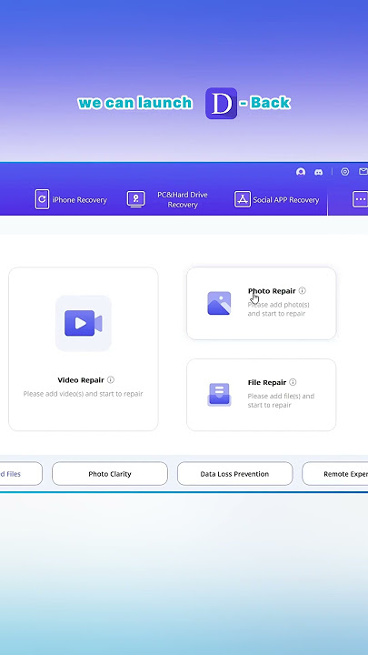Viewport: 368px width, 655px height.
Task: Open the Discord icon in header
Action: click(x=318, y=172)
